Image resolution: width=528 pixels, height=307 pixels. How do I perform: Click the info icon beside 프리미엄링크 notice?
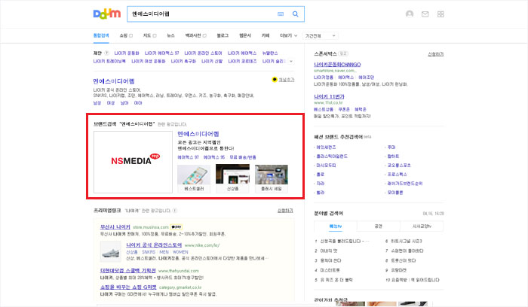[x=175, y=211]
